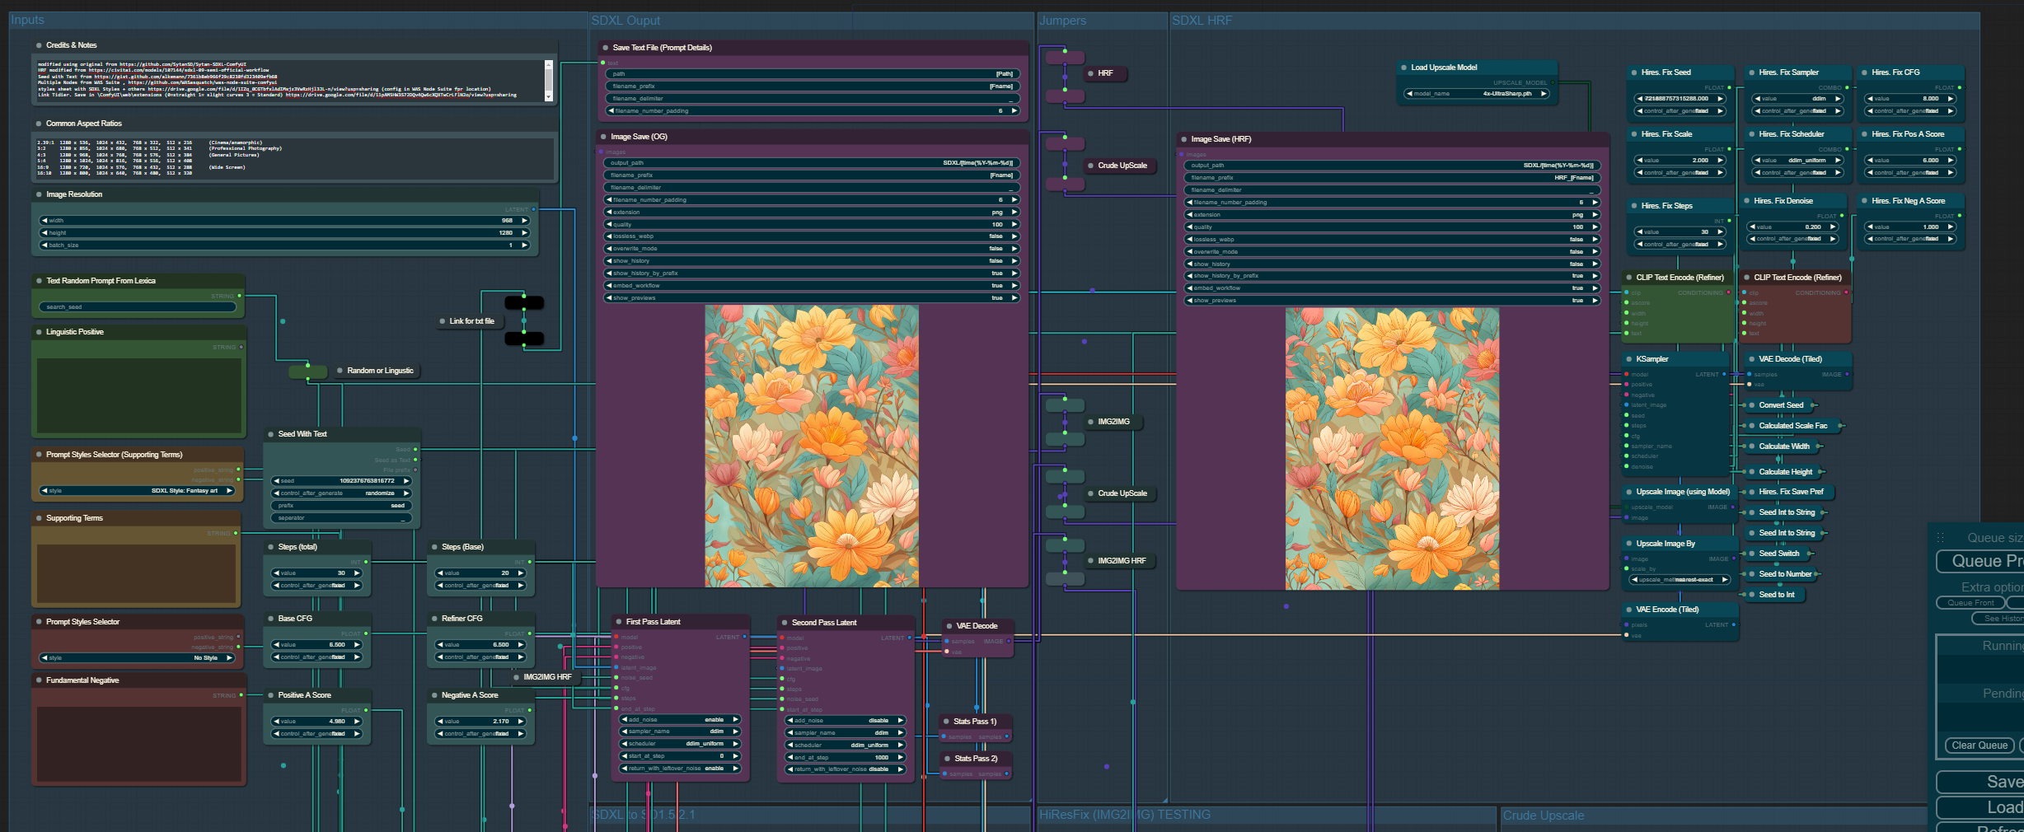Open the model_name 4x-UltraSharp.pth dropdown
The height and width of the screenshot is (832, 2024).
1476,94
